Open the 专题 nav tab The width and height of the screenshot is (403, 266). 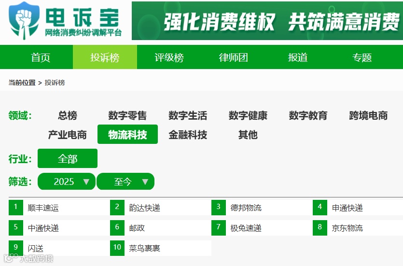click(x=362, y=57)
